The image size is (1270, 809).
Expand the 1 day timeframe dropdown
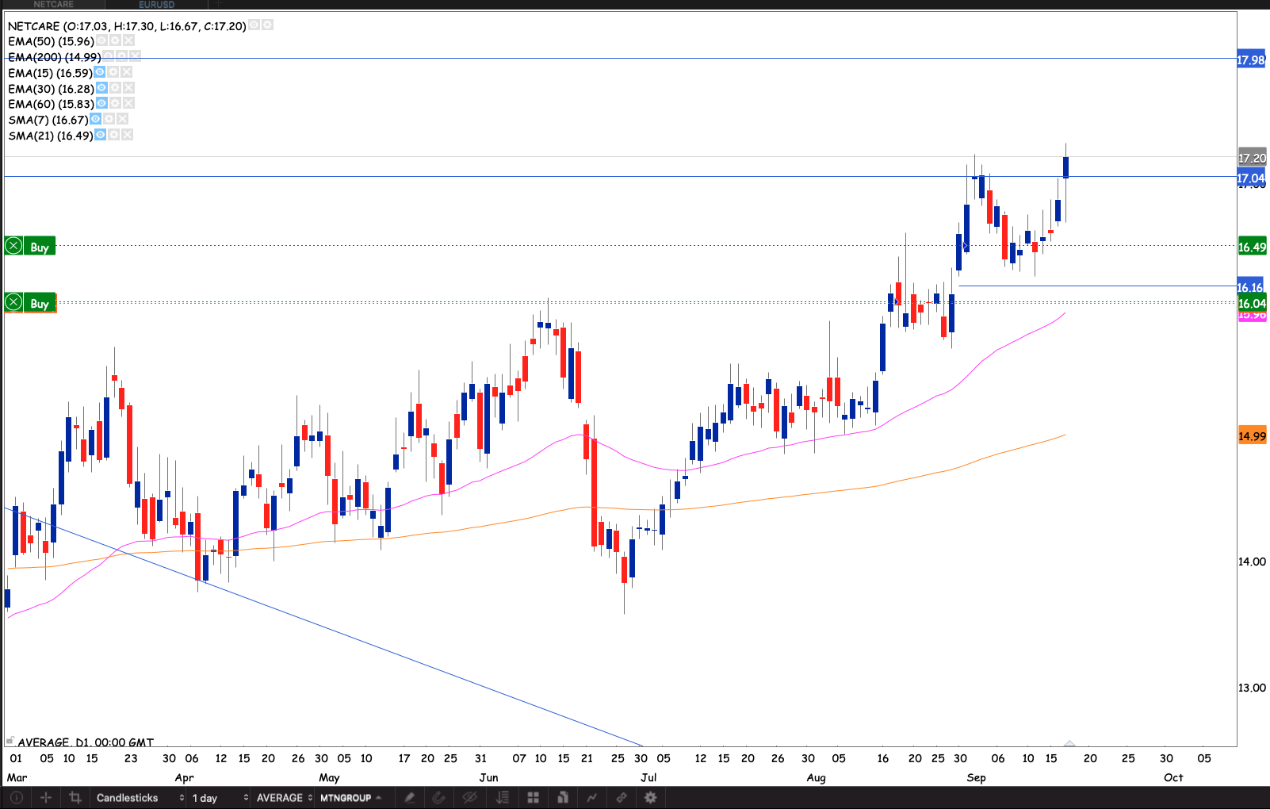(219, 798)
